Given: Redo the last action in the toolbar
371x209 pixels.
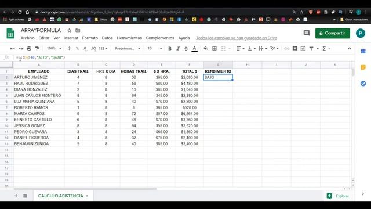Looking at the screenshot, I should tap(21, 49).
